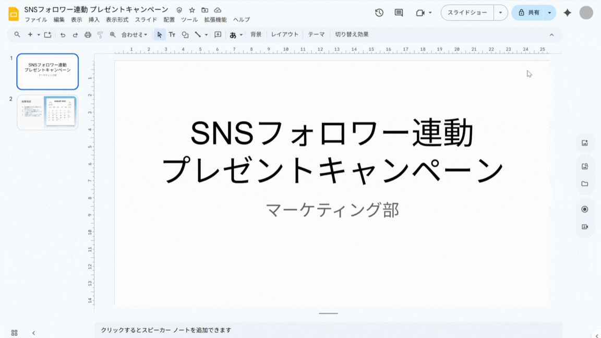The height and width of the screenshot is (338, 601).
Task: Open the Google Slides home icon
Action: (14, 14)
